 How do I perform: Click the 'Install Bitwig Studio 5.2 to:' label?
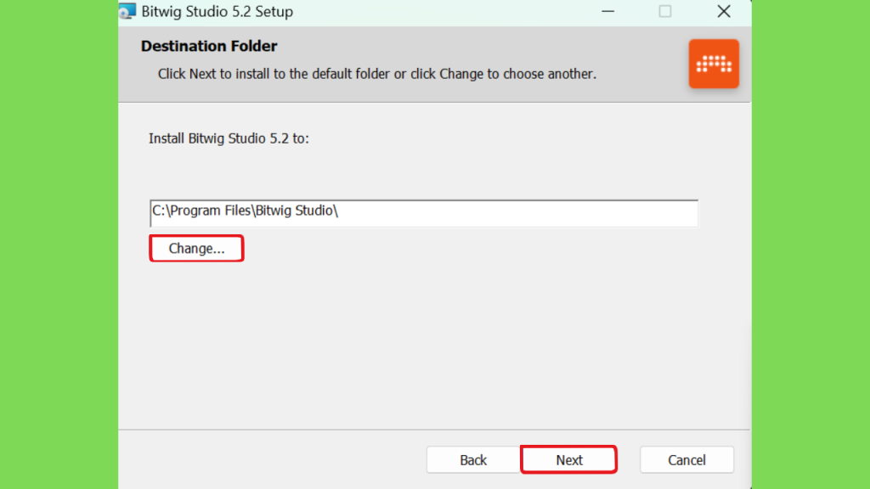pos(229,138)
